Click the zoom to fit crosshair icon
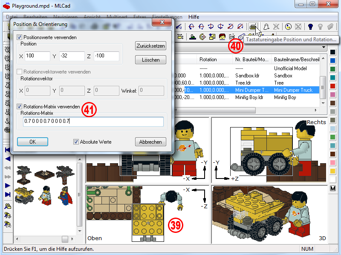The image size is (341, 255). tap(7, 130)
